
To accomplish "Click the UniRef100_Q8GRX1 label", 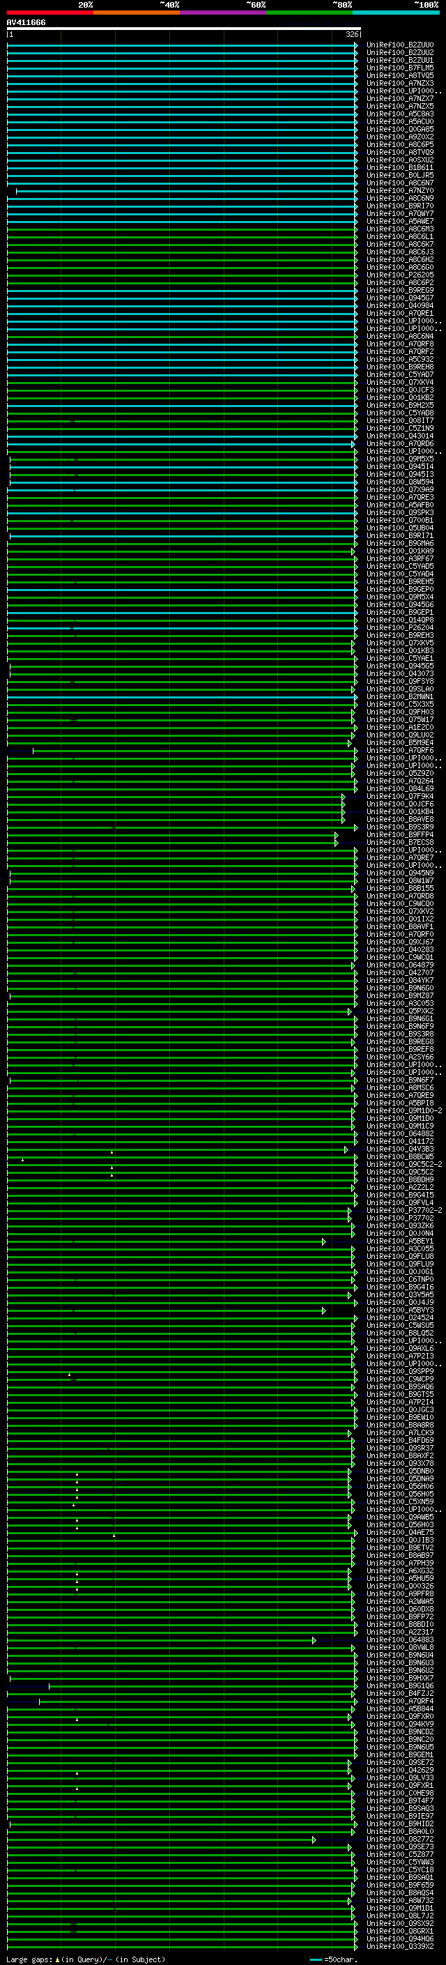I will tap(400, 1931).
